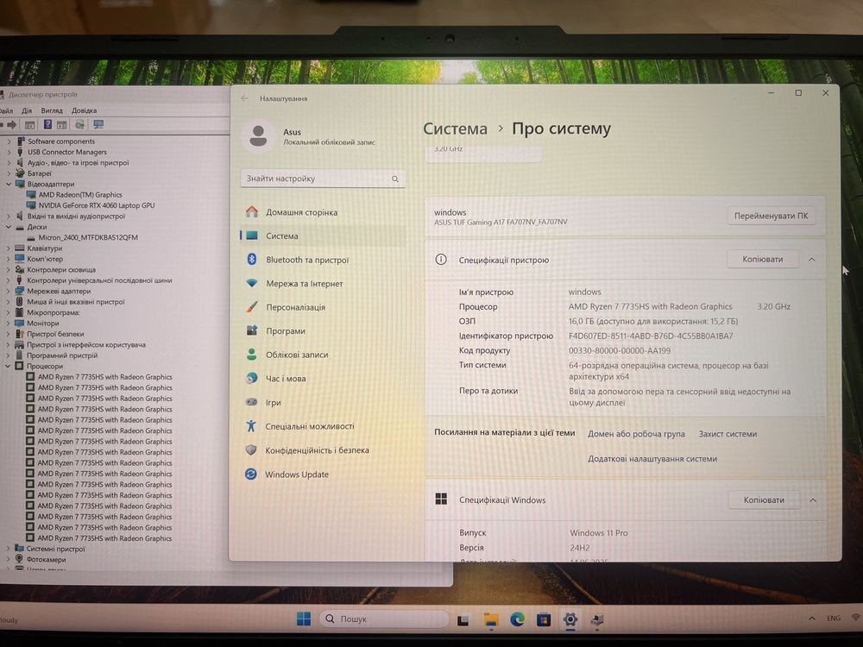Expand Клавіатури node in Device Manager
The height and width of the screenshot is (647, 863).
click(x=9, y=248)
